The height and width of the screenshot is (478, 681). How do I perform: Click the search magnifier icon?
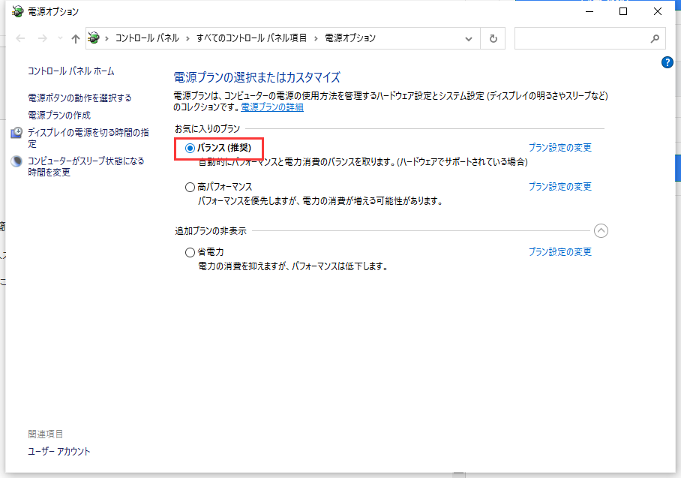pyautogui.click(x=654, y=38)
